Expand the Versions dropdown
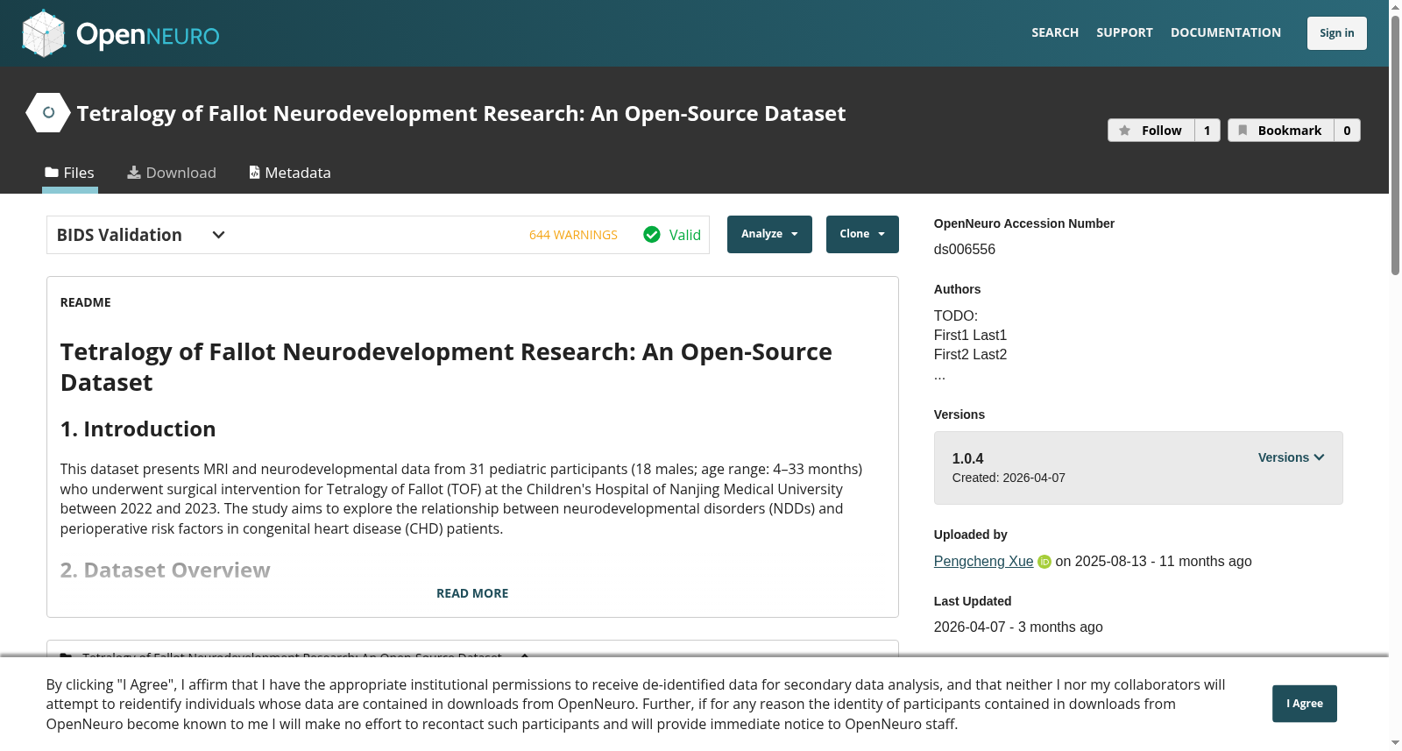The width and height of the screenshot is (1402, 751). (1291, 457)
